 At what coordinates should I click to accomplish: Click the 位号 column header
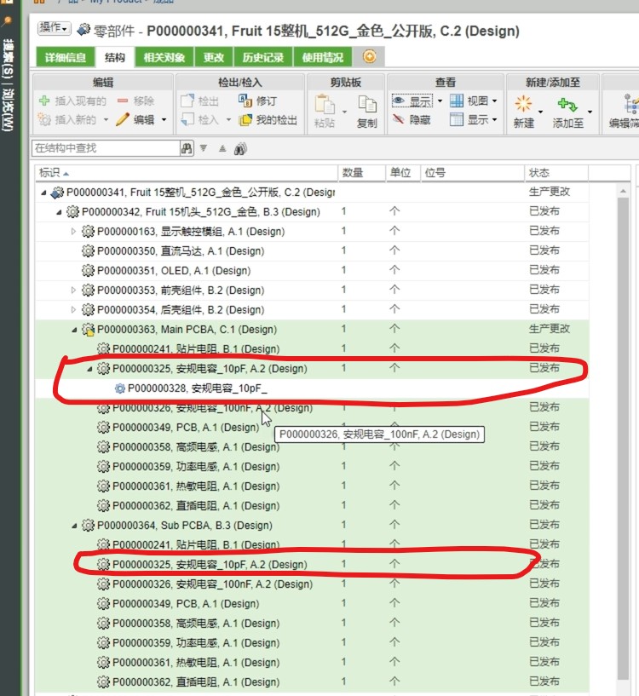click(x=473, y=173)
